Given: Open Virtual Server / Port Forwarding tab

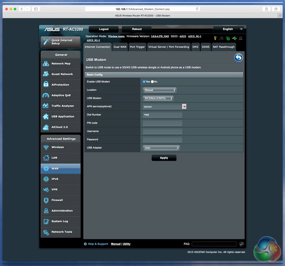Looking at the screenshot, I should tap(169, 47).
